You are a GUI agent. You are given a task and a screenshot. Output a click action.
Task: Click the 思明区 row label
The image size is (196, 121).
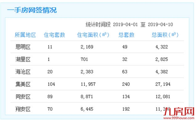coord(23,47)
